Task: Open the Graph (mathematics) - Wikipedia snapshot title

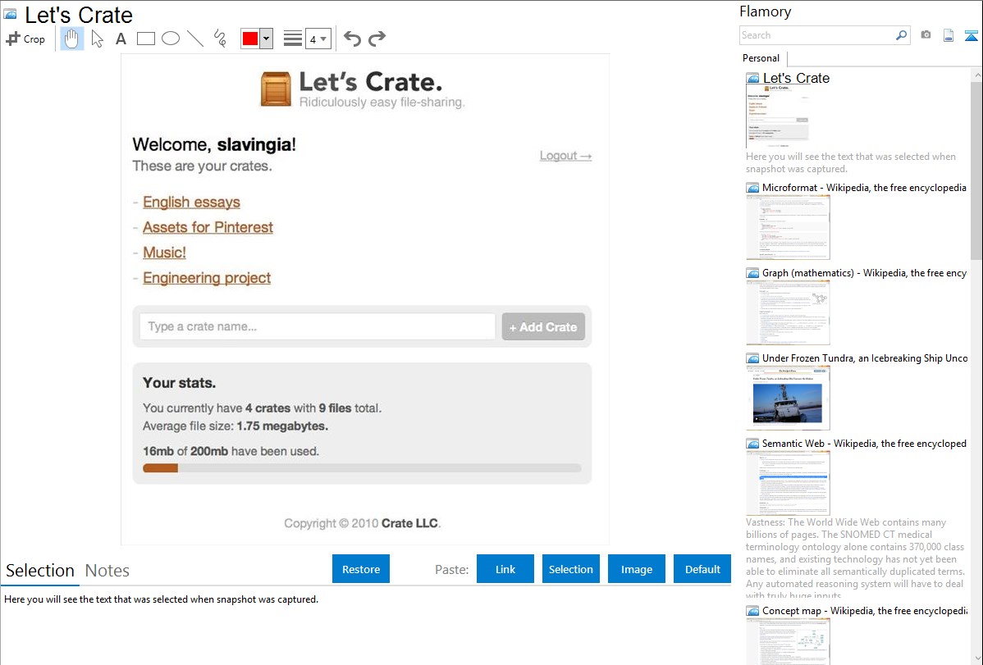Action: click(864, 273)
